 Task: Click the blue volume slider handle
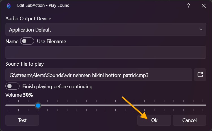click(38, 105)
